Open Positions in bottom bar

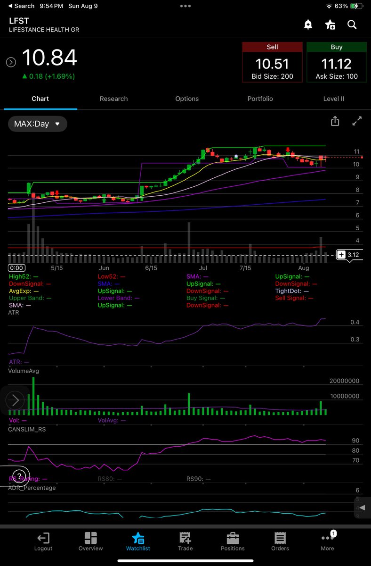(x=233, y=541)
